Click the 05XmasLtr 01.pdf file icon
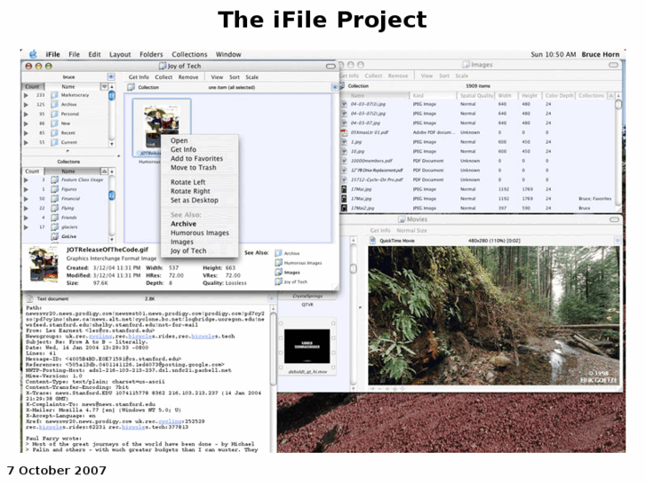This screenshot has height=484, width=646. click(344, 132)
